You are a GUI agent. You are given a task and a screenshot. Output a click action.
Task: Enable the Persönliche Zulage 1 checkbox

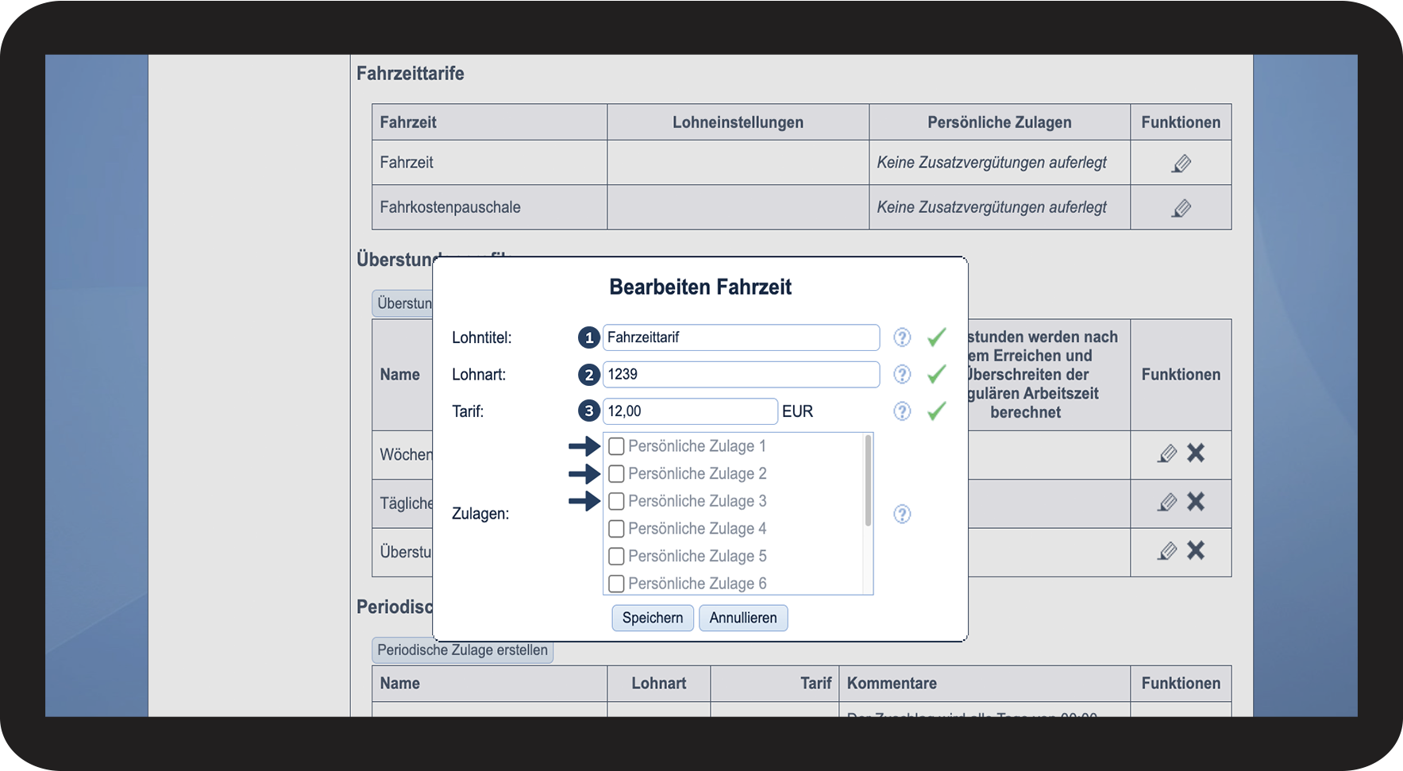tap(616, 446)
